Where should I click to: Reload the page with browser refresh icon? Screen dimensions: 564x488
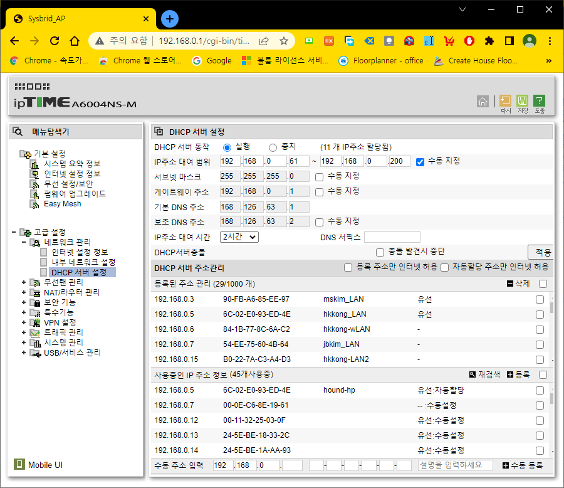(x=55, y=41)
